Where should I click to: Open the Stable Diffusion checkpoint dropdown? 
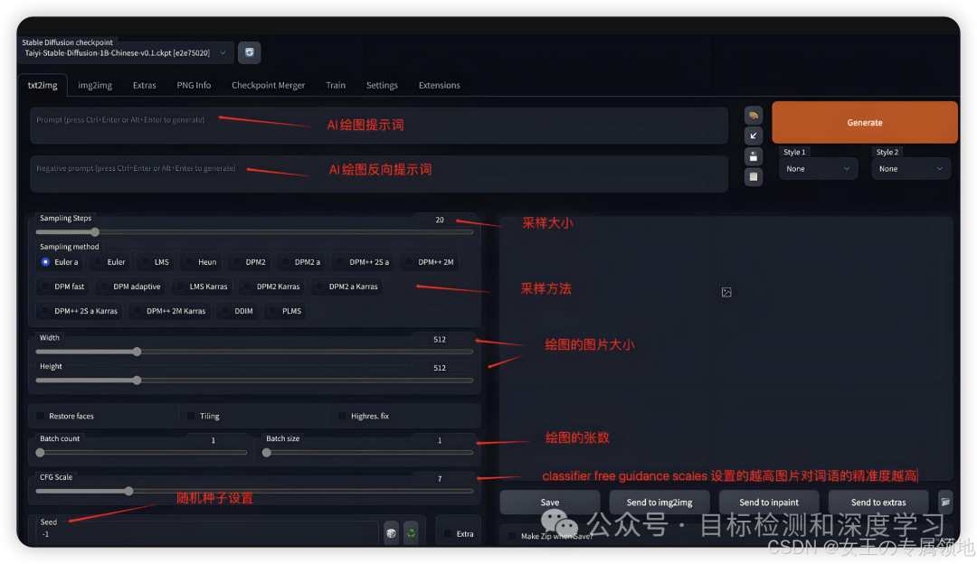point(126,53)
